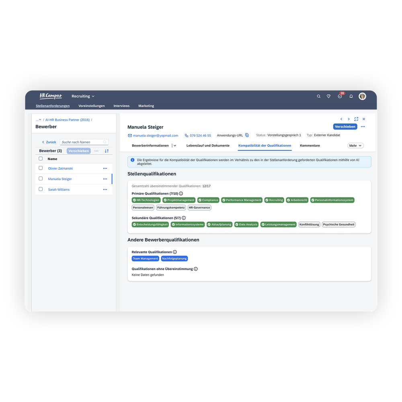Click manuela.steiger@yopmail.com email link
The width and height of the screenshot is (402, 402).
tap(155, 135)
